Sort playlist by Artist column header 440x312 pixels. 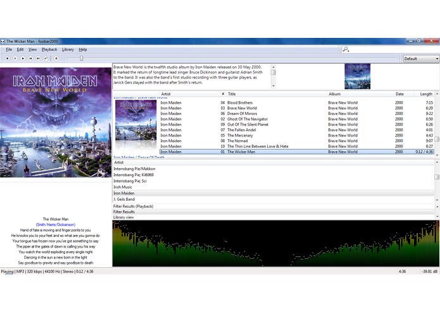click(166, 94)
